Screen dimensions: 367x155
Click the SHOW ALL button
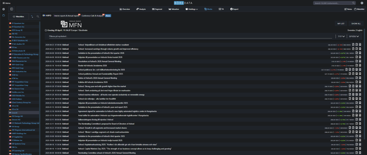[356, 24]
